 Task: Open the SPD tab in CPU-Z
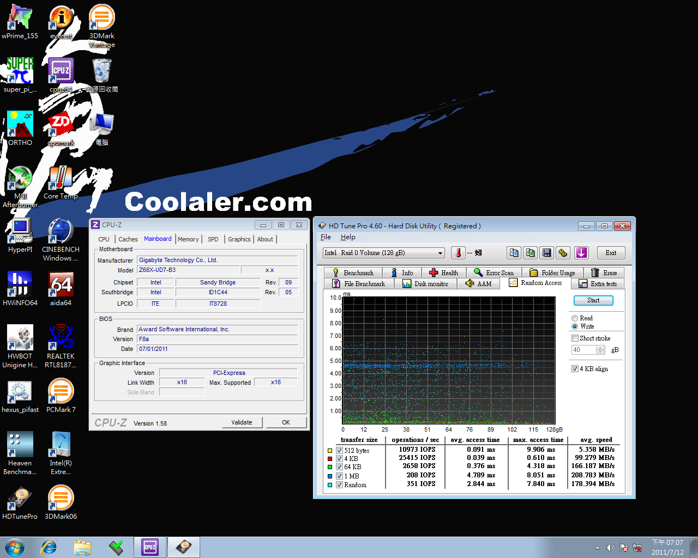pyautogui.click(x=213, y=239)
